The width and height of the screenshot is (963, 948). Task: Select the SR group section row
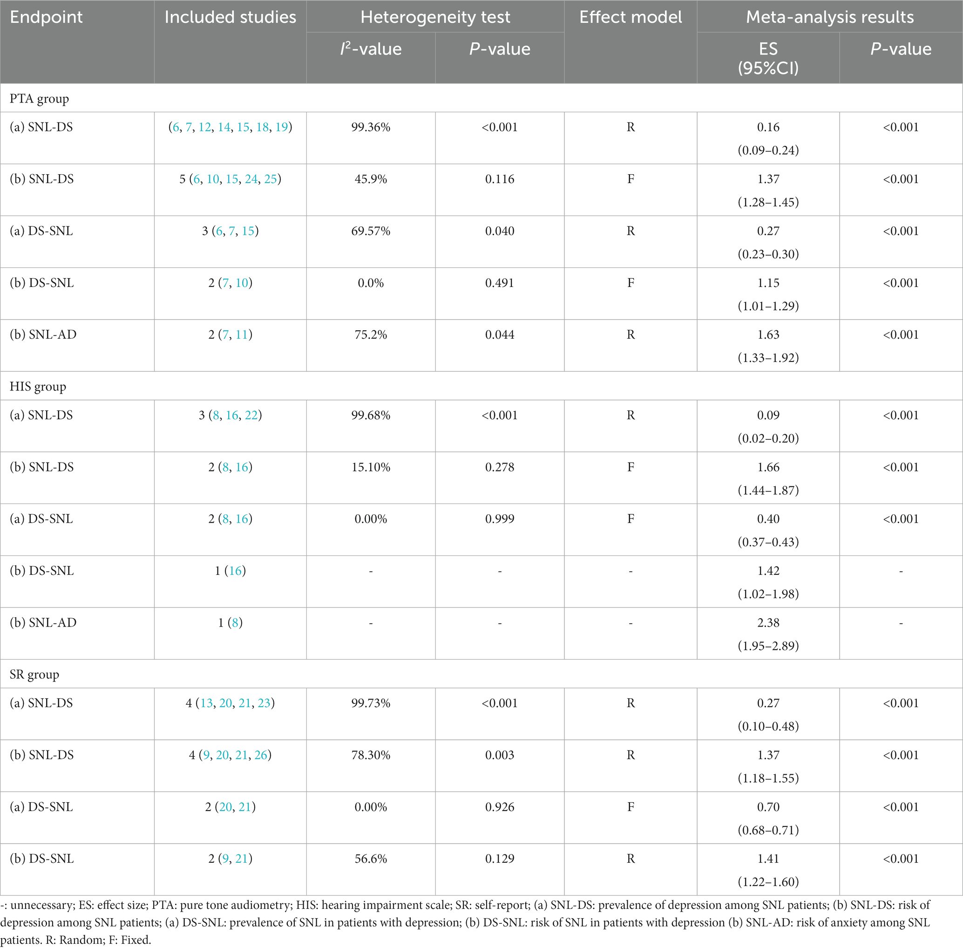(481, 674)
